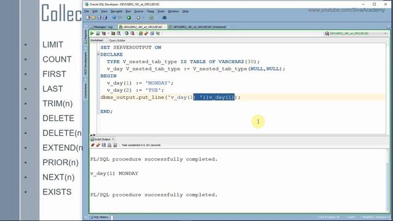Image resolution: width=393 pixels, height=221 pixels.
Task: Open the Edit menu
Action: coord(95,11)
